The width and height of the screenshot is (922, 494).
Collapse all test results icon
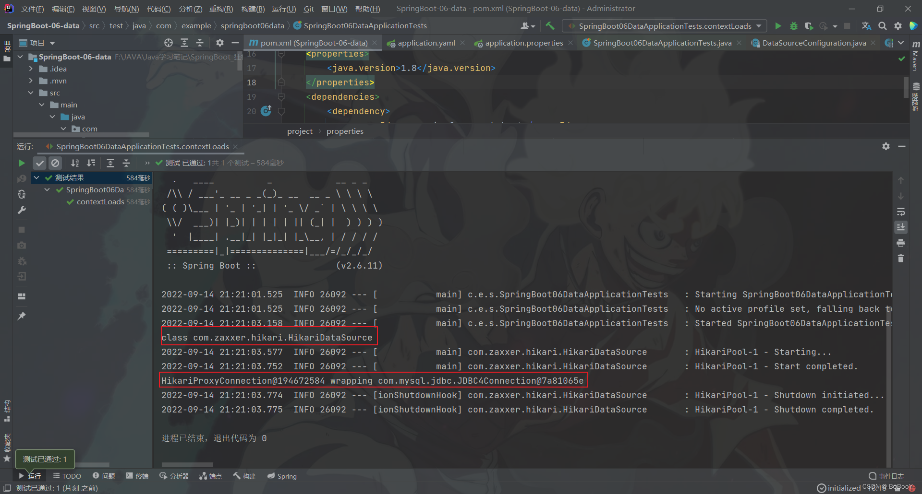(126, 163)
